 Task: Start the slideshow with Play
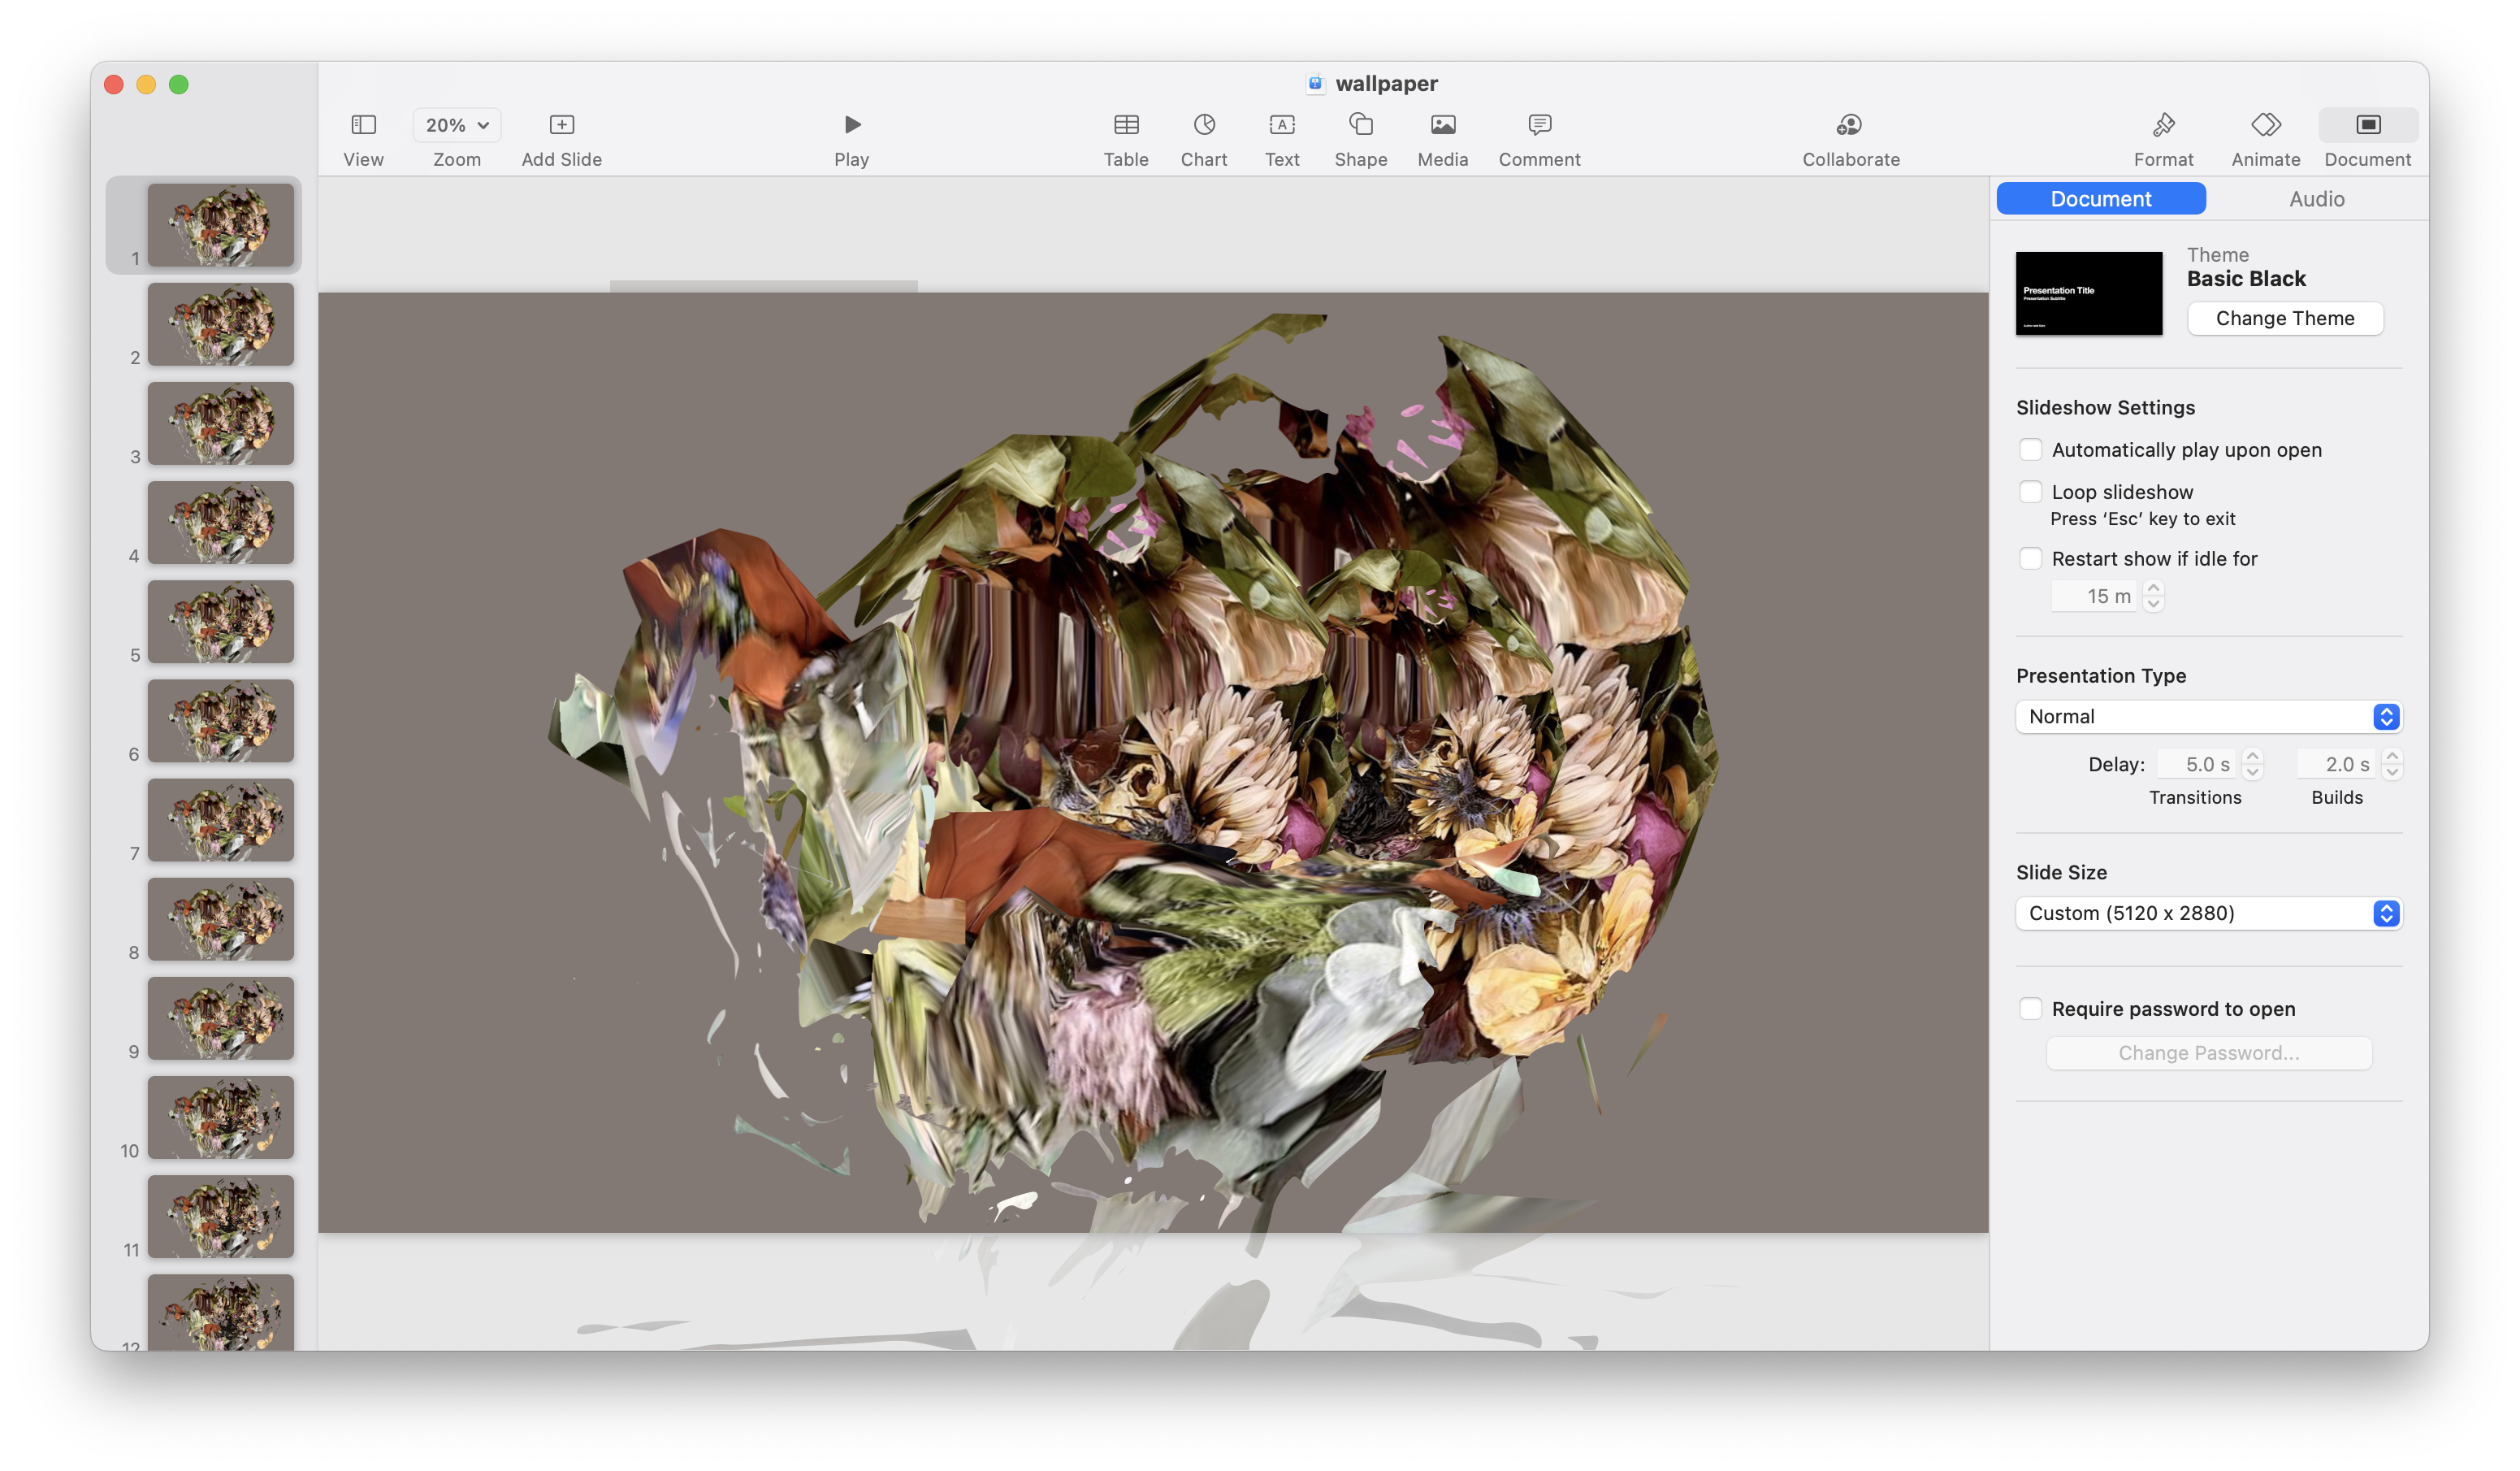851,125
